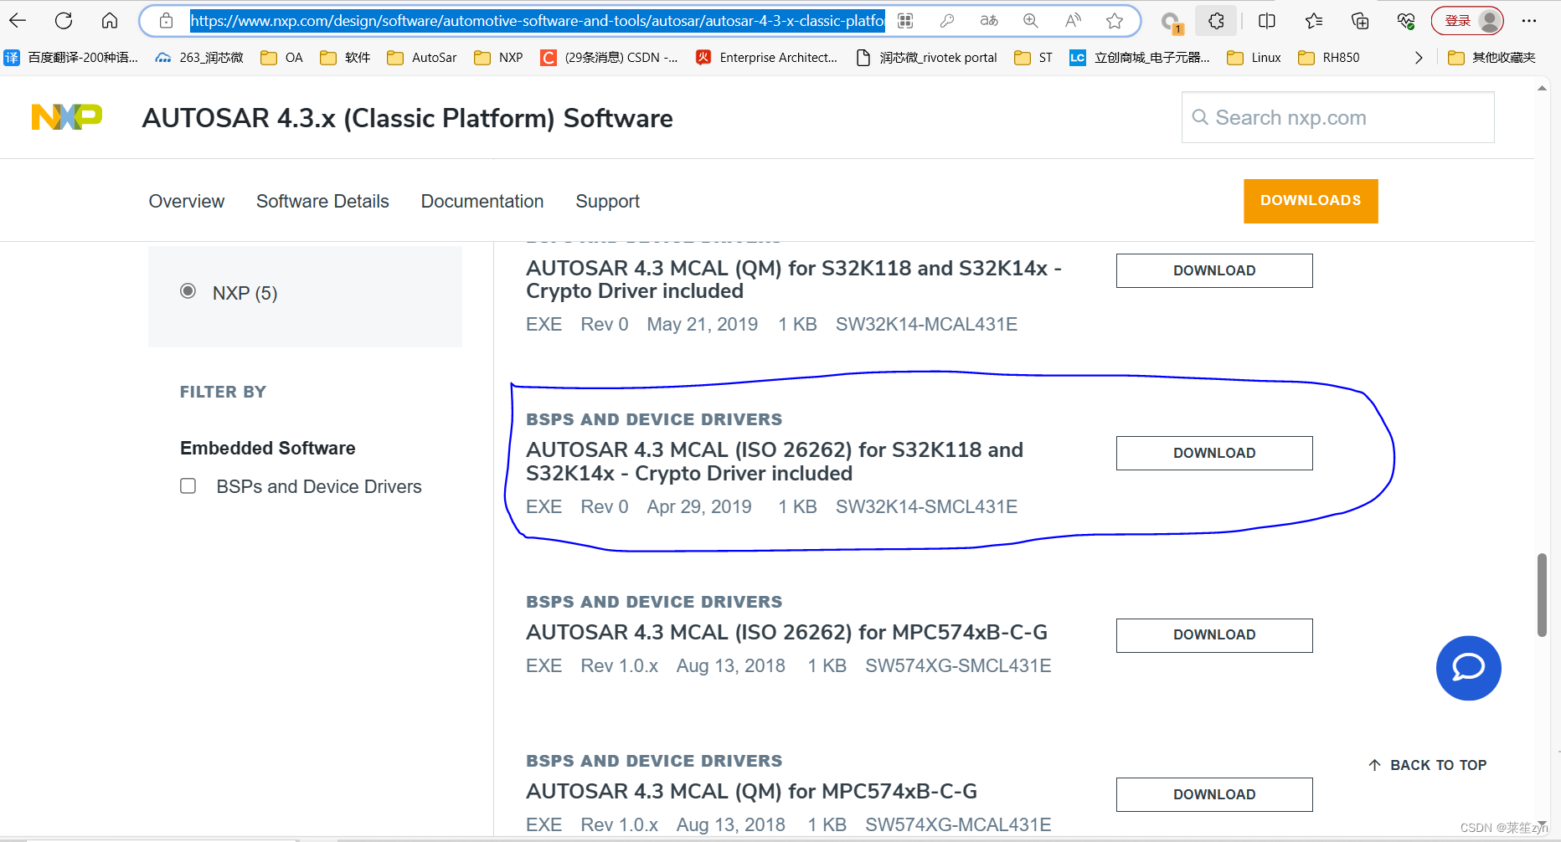
Task: Open the Favorites list icon
Action: (1314, 21)
